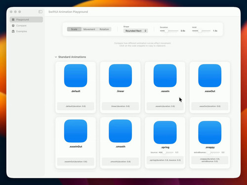247x185 pixels.
Task: Click the .snappy blue shape preview
Action: (x=210, y=132)
